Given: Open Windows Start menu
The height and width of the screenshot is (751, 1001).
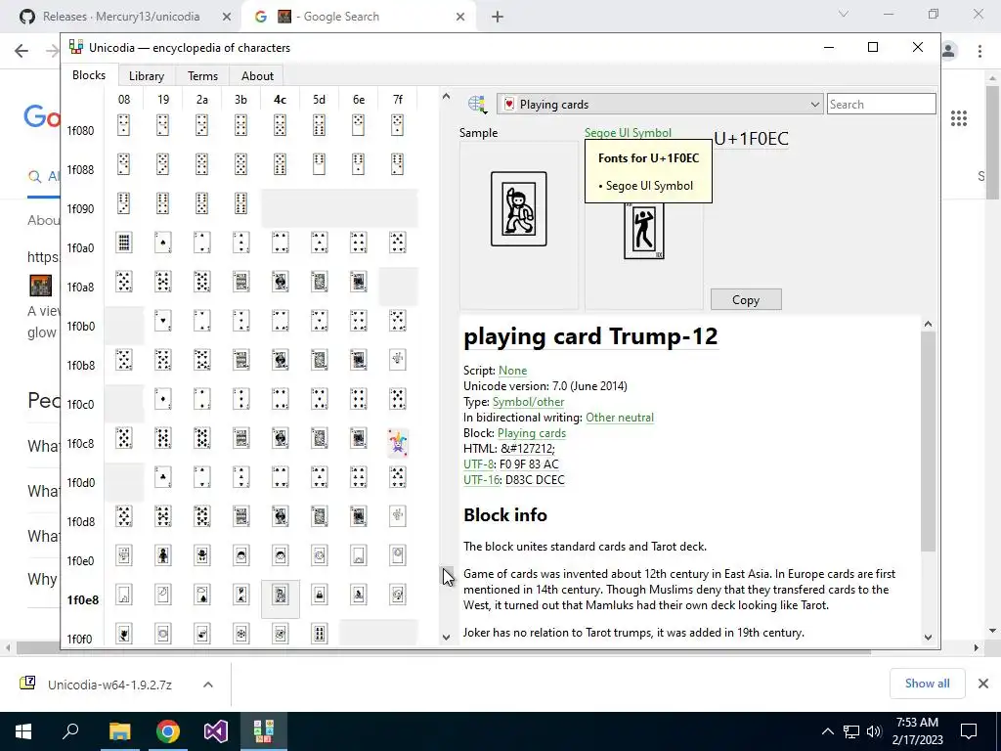Looking at the screenshot, I should tap(23, 731).
